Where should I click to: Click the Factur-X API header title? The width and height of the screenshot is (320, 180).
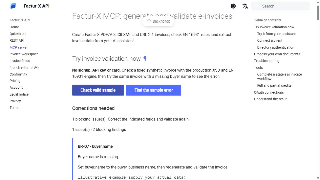pos(36,6)
